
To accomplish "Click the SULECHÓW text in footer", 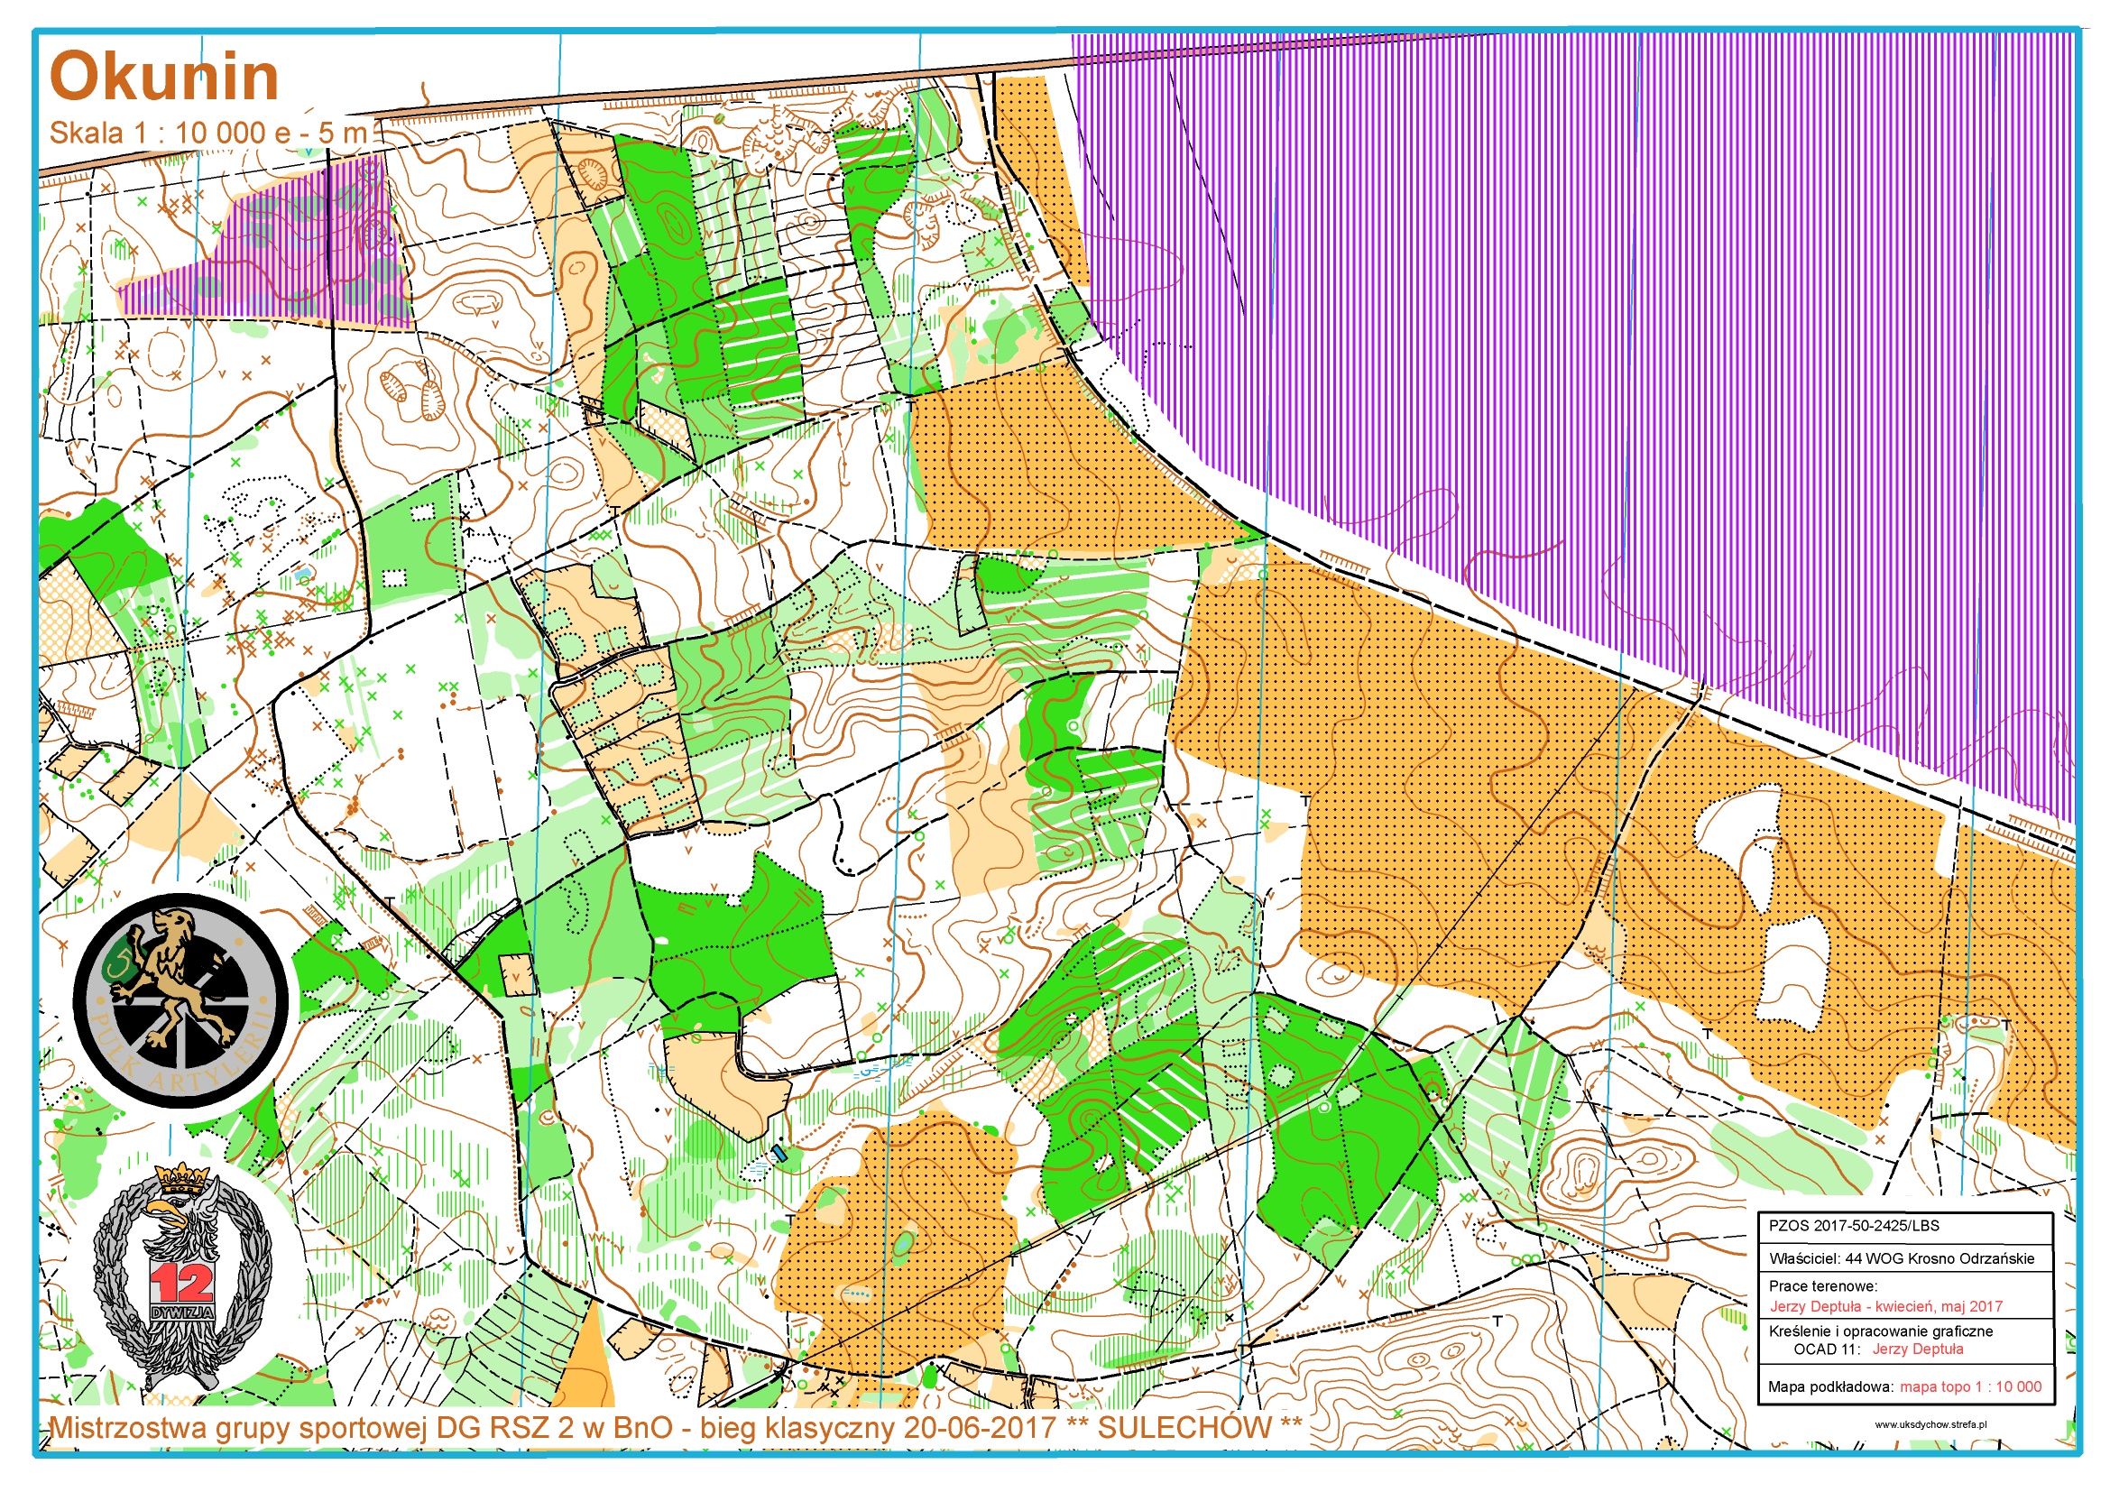I will [1184, 1427].
